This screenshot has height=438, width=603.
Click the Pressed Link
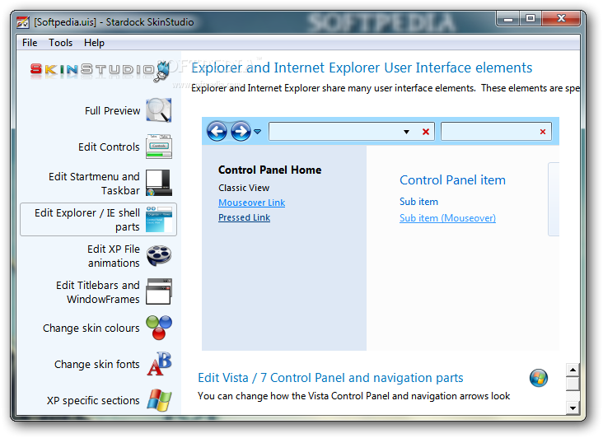click(x=244, y=217)
